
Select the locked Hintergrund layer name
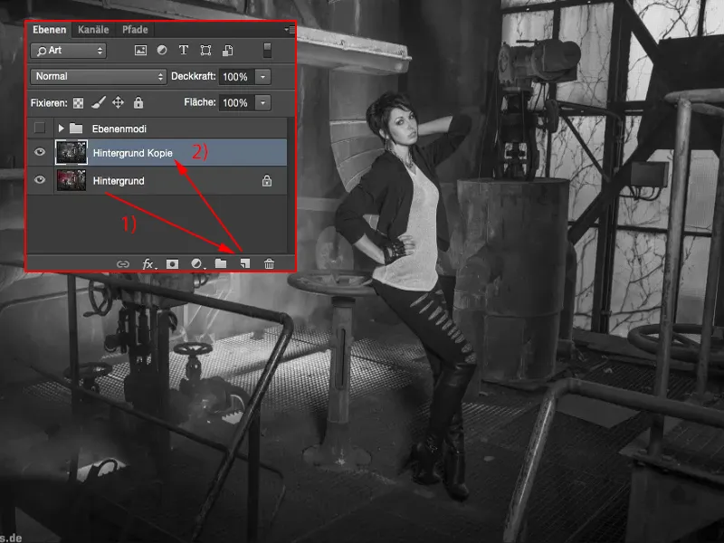[x=119, y=180]
